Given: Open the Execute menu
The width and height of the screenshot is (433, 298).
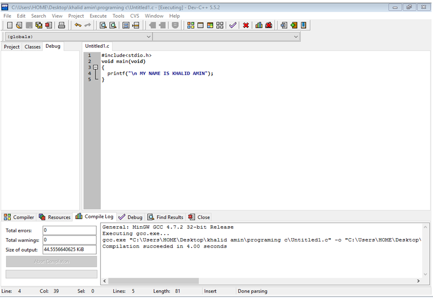Looking at the screenshot, I should click(98, 16).
